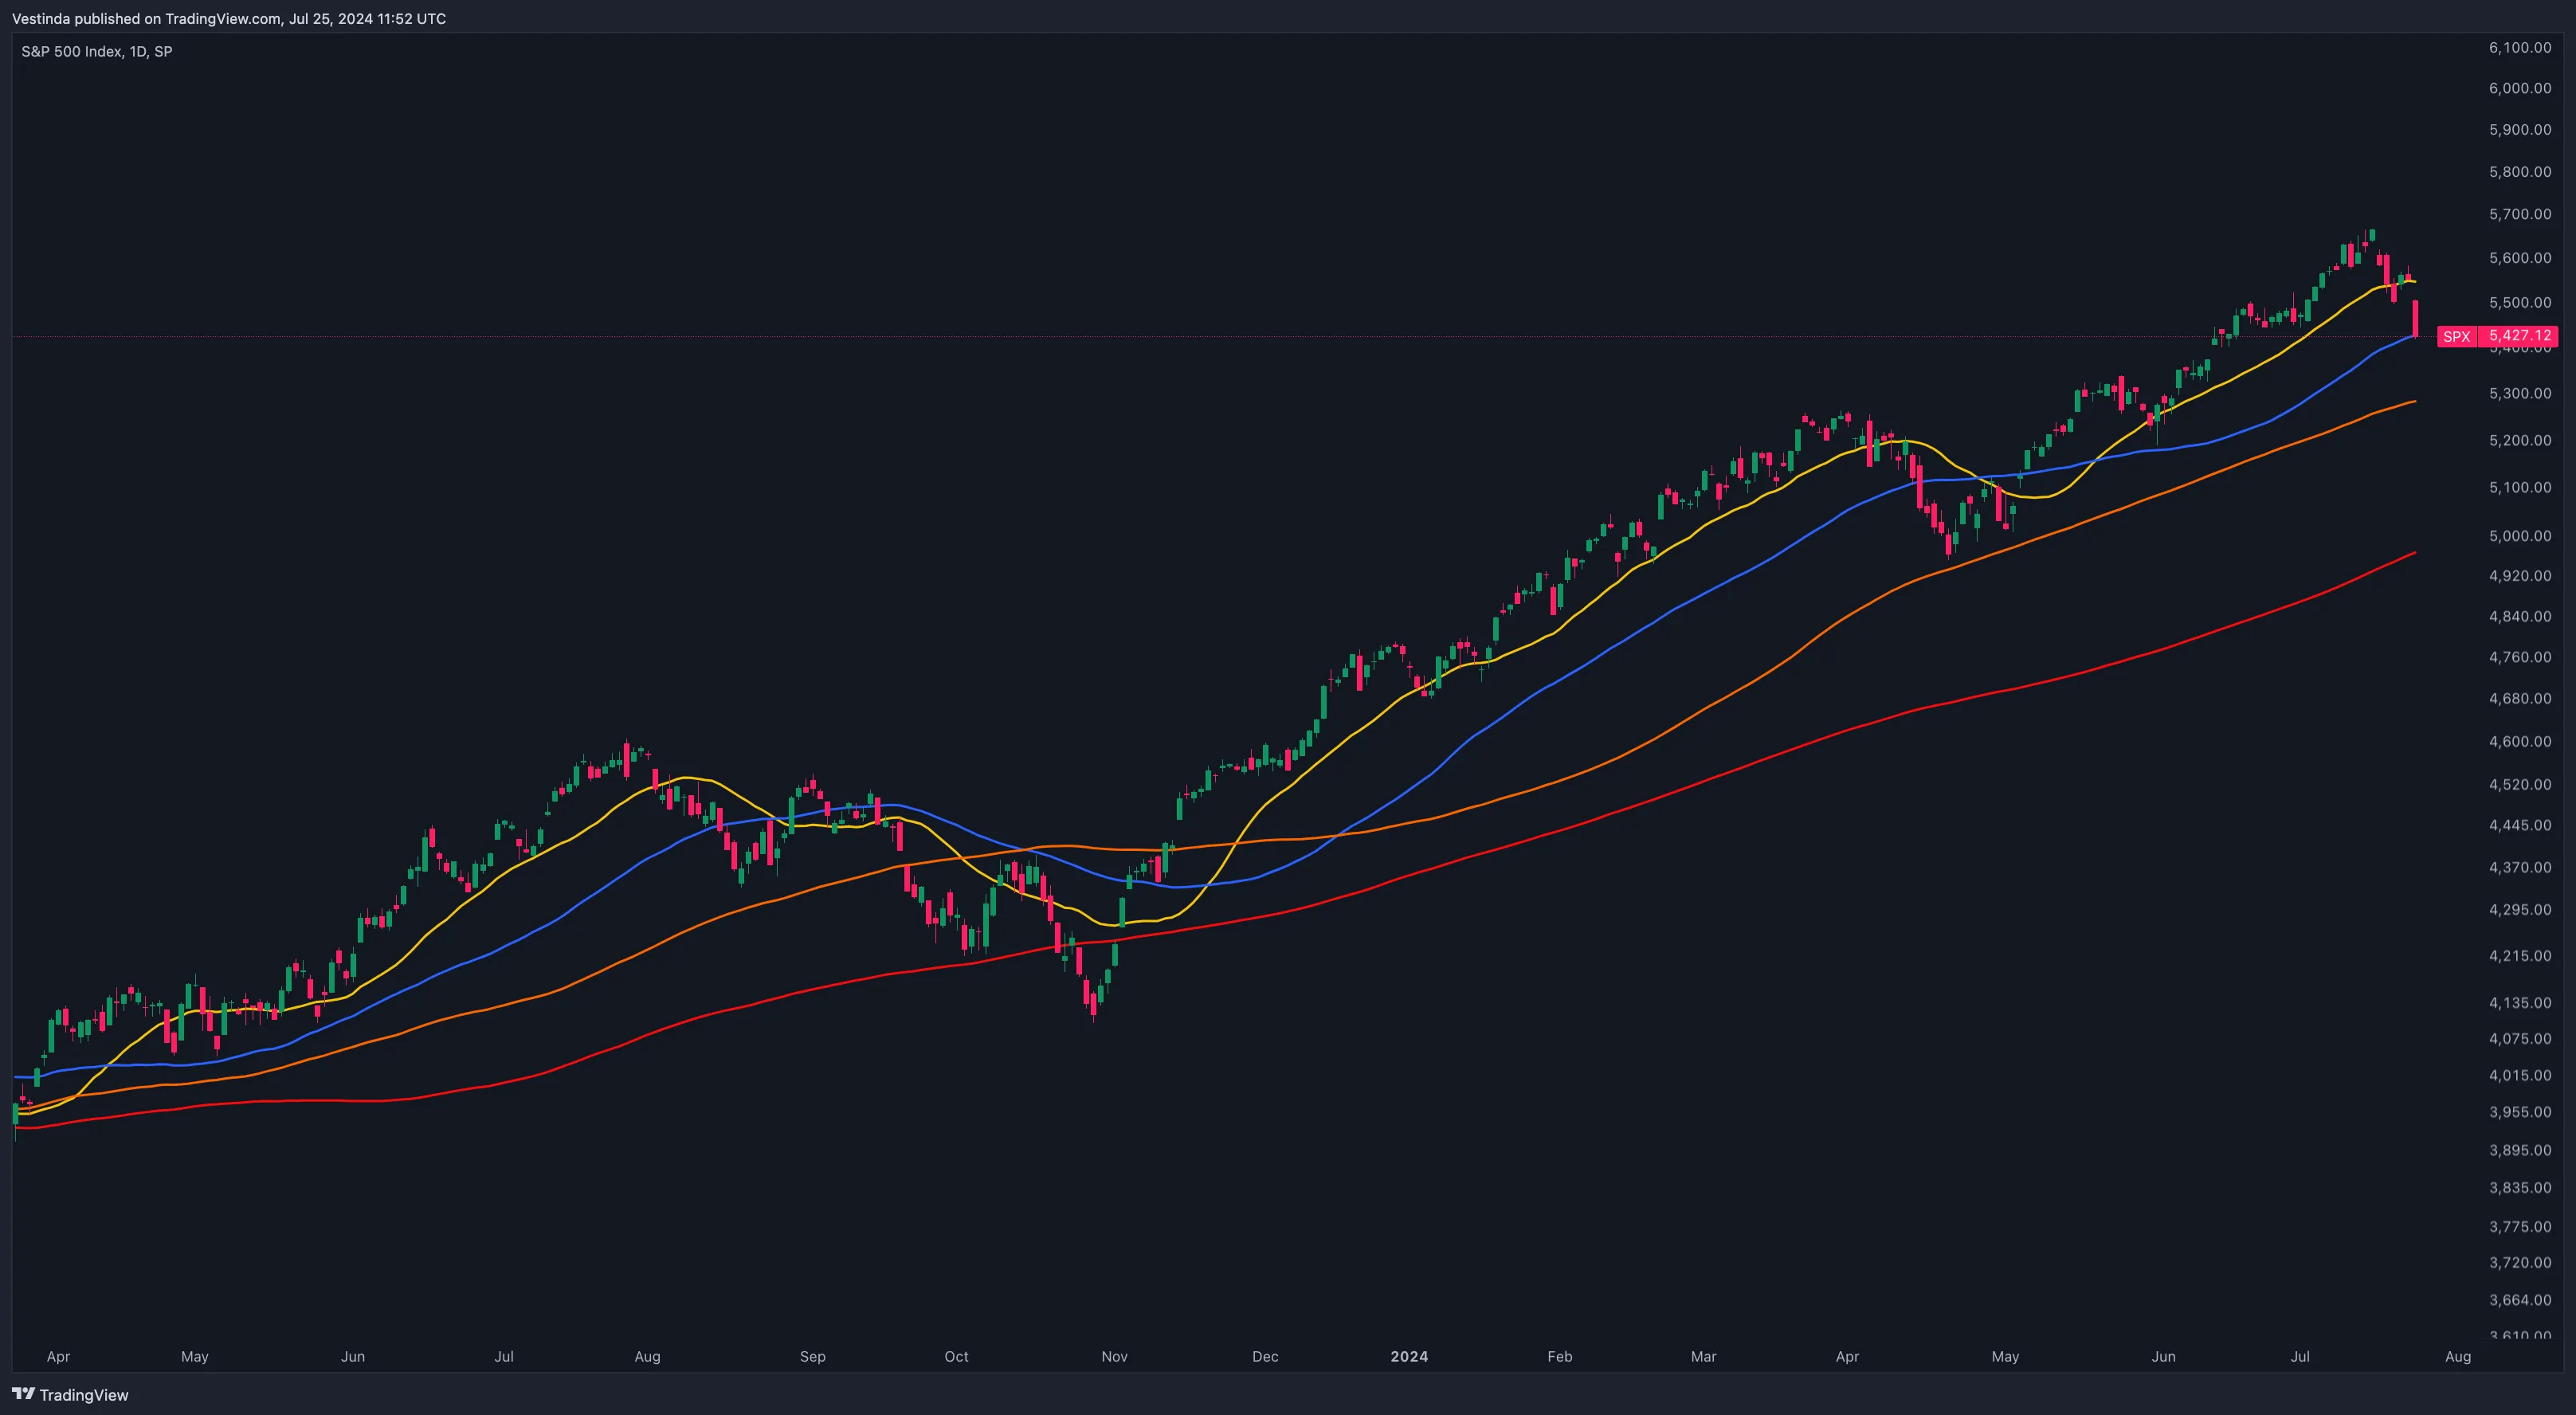Select the 5,500.00 price axis label
Image resolution: width=2576 pixels, height=1415 pixels.
2520,302
